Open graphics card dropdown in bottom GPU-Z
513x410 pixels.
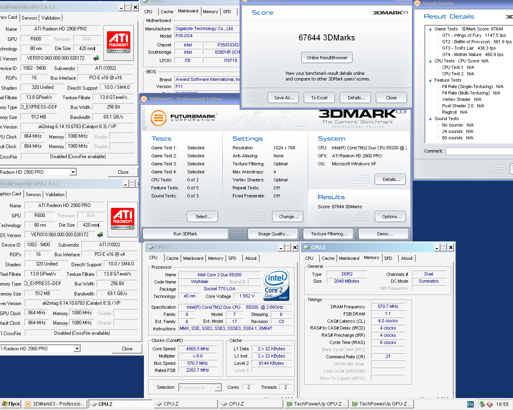point(77,349)
